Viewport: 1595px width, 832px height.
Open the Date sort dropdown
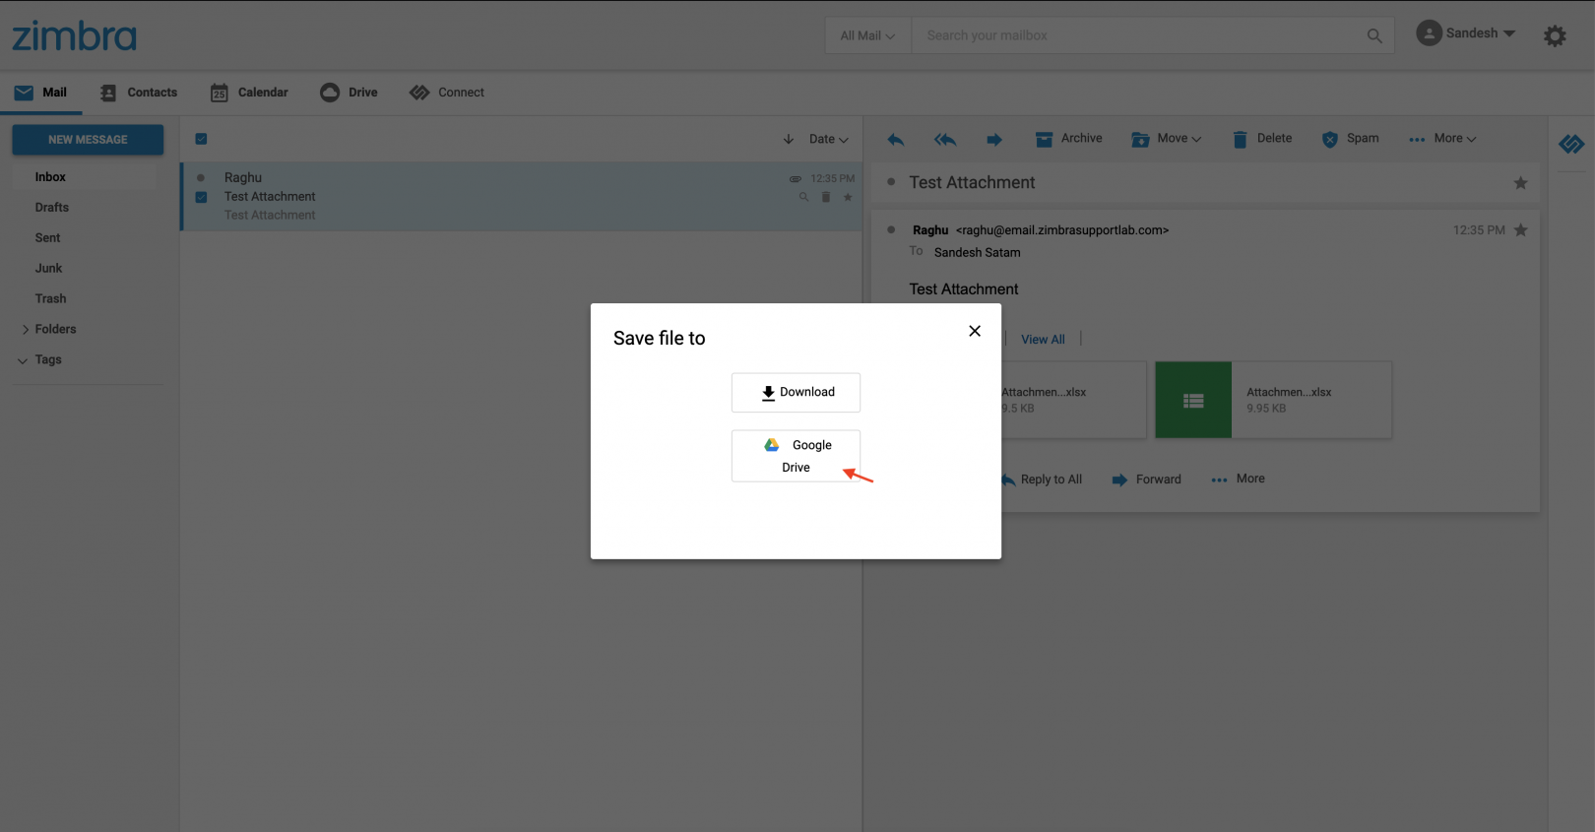828,139
